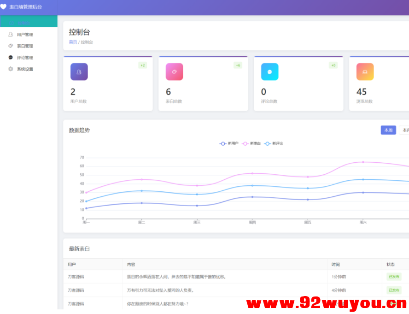Click the blue comment icon on 评论总数 card
Viewport: 409px width, 314px height.
pos(269,71)
